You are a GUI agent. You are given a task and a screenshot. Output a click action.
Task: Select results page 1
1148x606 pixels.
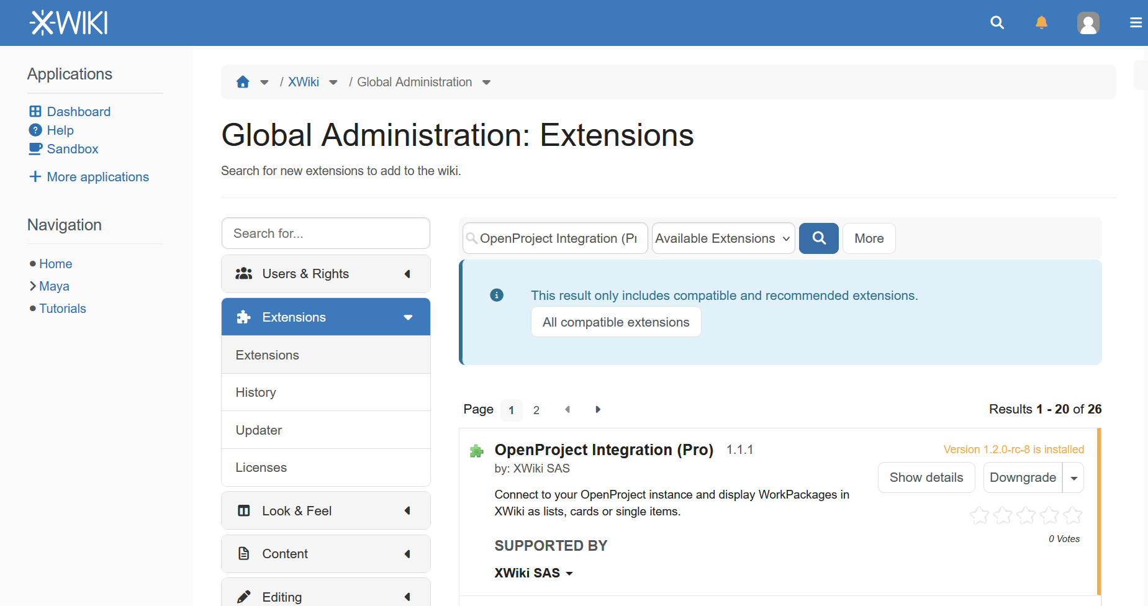(512, 410)
